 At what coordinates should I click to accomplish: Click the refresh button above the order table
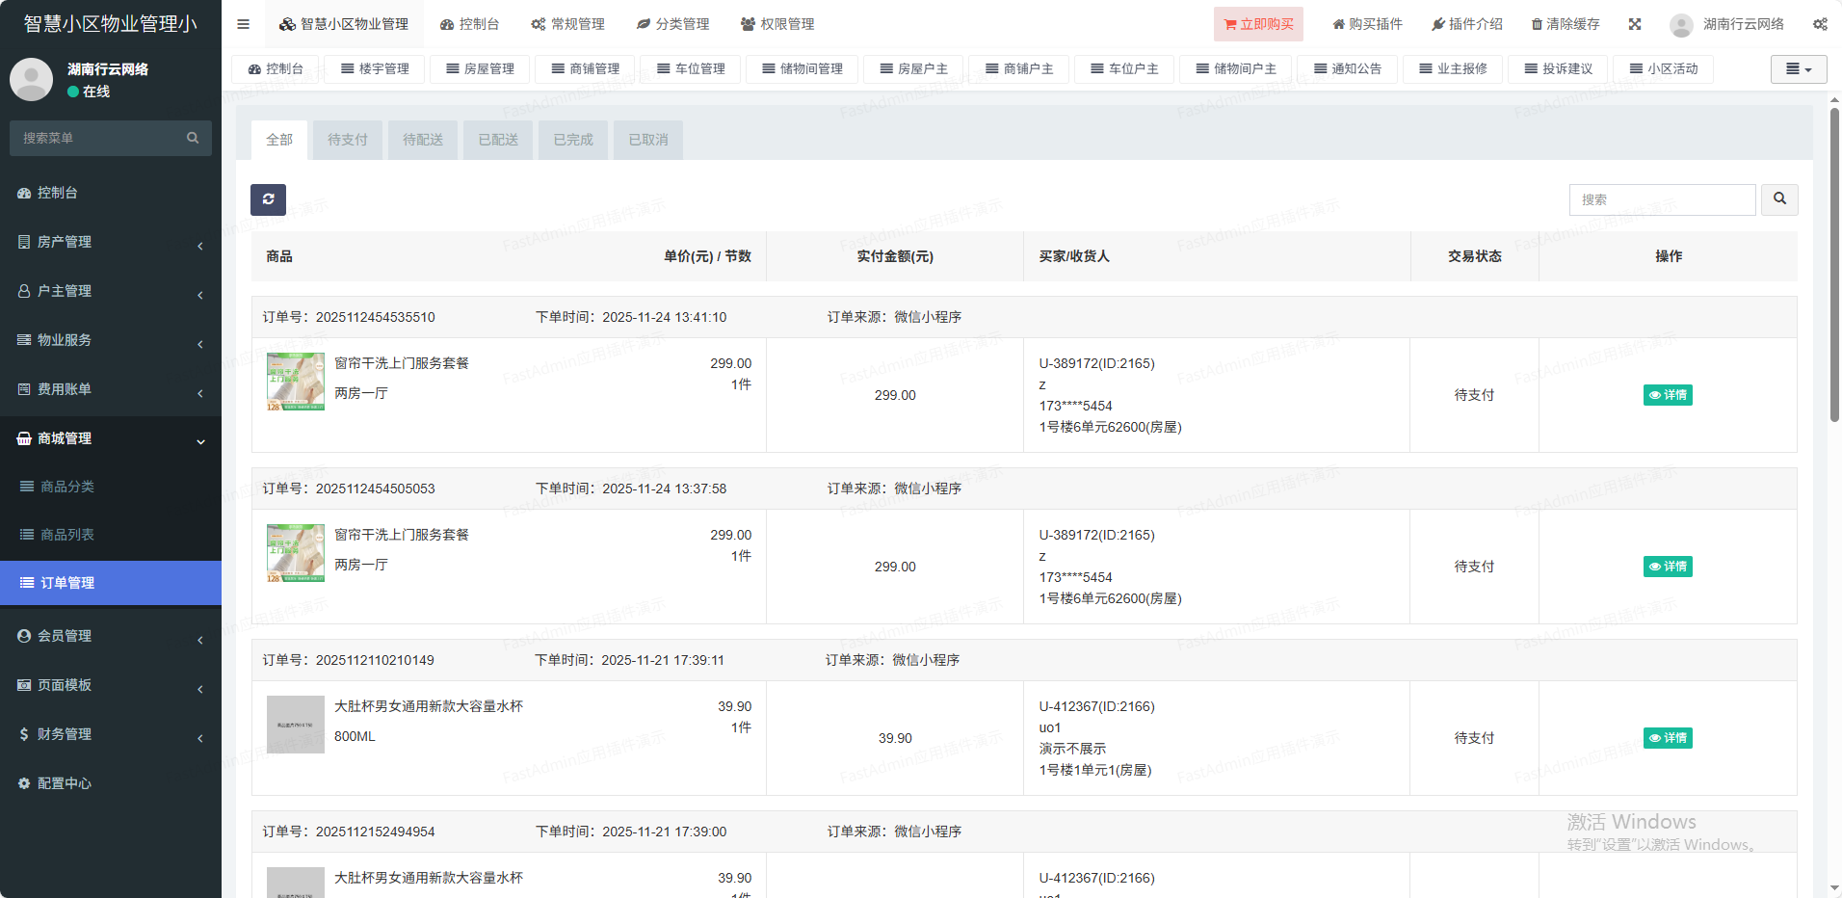(x=268, y=199)
